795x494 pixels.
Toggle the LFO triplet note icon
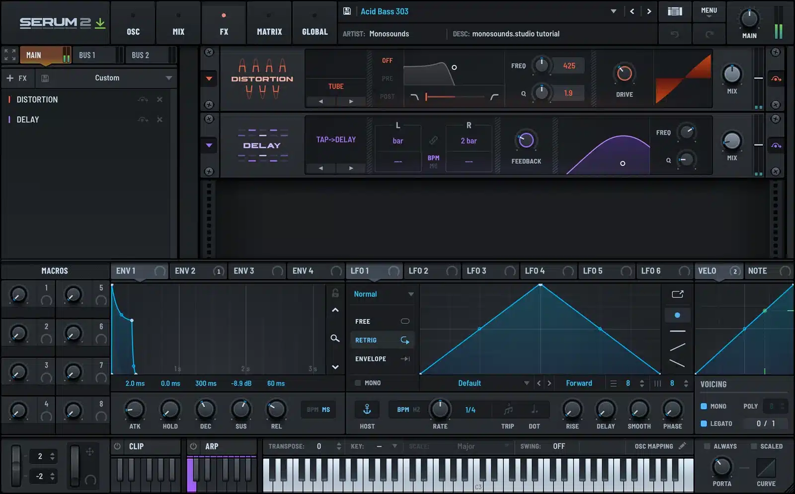[508, 409]
